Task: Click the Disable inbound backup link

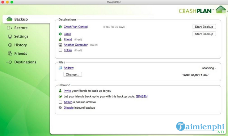Action: (68, 108)
